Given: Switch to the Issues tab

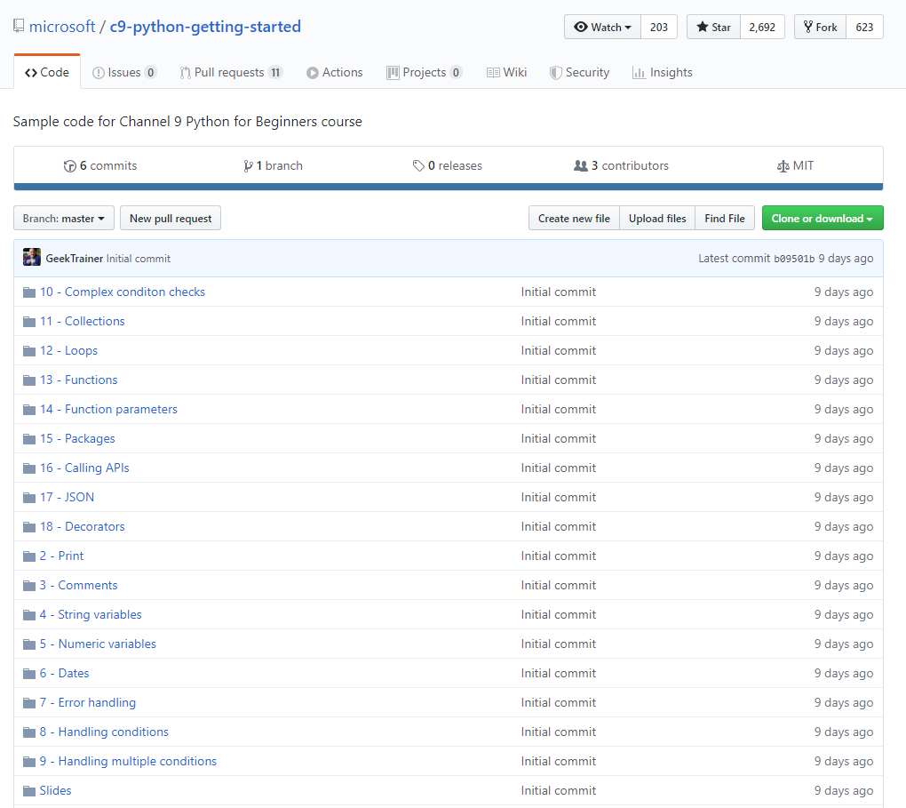Looking at the screenshot, I should click(x=124, y=73).
